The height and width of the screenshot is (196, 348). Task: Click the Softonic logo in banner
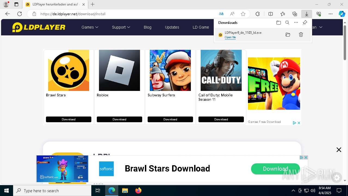[x=106, y=169]
